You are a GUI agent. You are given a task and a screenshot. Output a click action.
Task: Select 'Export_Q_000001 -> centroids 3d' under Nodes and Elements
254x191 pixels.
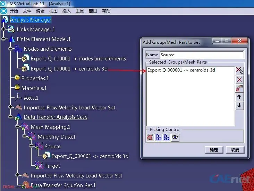click(69, 68)
